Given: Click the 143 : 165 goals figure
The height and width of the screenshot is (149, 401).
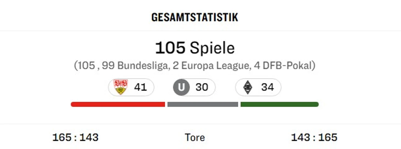Looking at the screenshot, I should pyautogui.click(x=314, y=137).
